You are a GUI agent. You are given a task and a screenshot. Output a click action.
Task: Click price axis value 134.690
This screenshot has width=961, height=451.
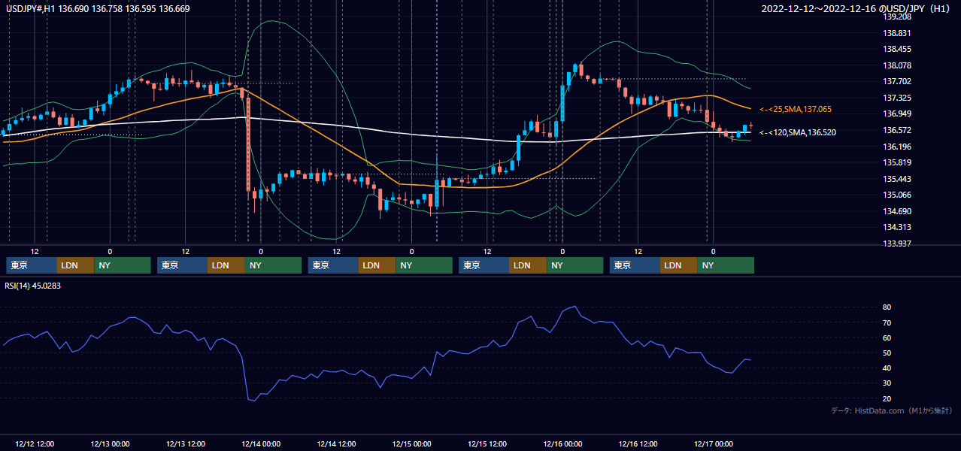pos(896,211)
